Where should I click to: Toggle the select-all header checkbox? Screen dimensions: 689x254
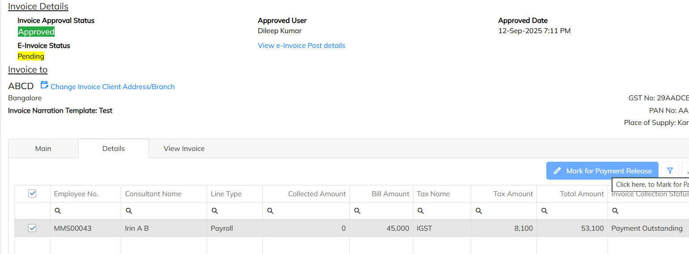pos(32,194)
